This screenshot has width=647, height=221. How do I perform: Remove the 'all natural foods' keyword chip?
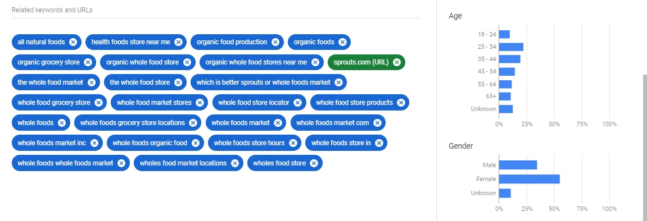coord(73,42)
